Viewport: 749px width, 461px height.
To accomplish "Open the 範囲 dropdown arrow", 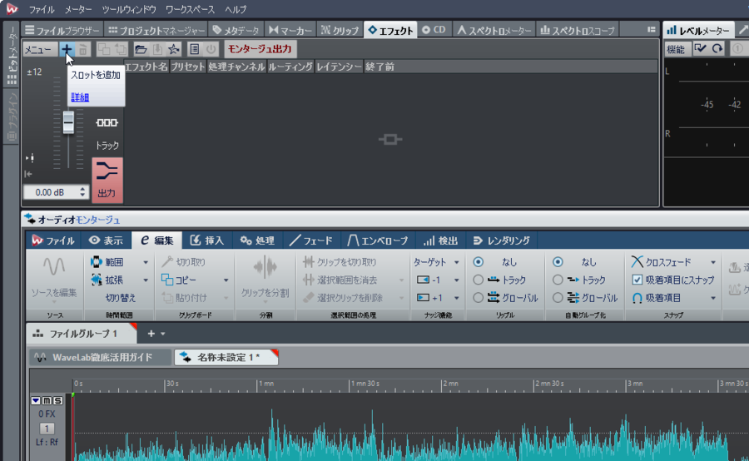I will 146,262.
